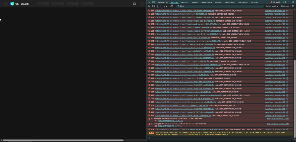Toggle the device toolbar icon

click(x=153, y=2)
